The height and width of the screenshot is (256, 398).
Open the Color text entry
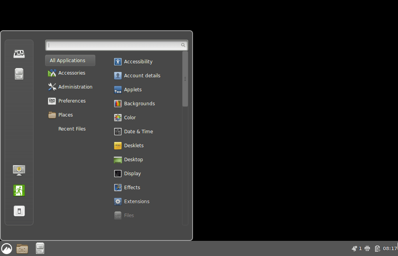click(130, 118)
